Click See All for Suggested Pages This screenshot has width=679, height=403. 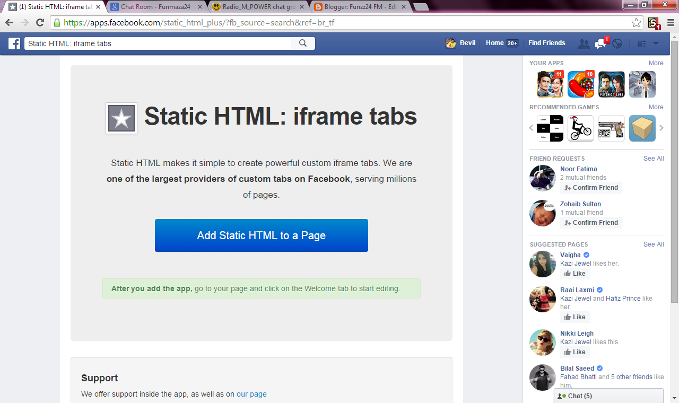[x=654, y=244]
